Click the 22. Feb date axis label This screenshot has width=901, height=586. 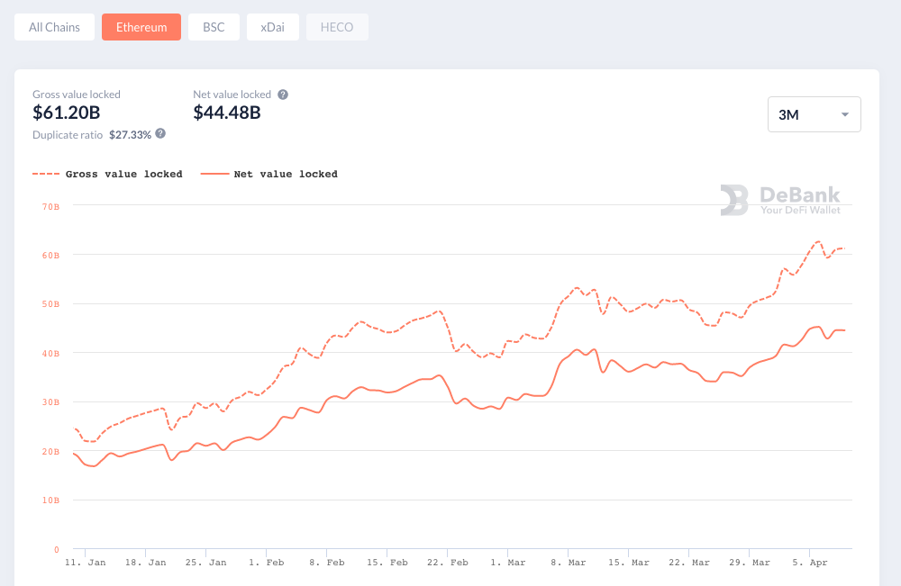click(x=448, y=563)
